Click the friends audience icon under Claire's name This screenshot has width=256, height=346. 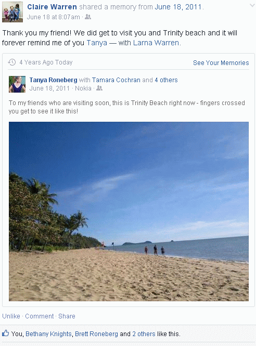pyautogui.click(x=88, y=17)
